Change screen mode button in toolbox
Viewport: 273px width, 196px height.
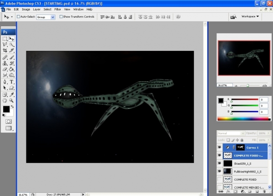point(8,128)
